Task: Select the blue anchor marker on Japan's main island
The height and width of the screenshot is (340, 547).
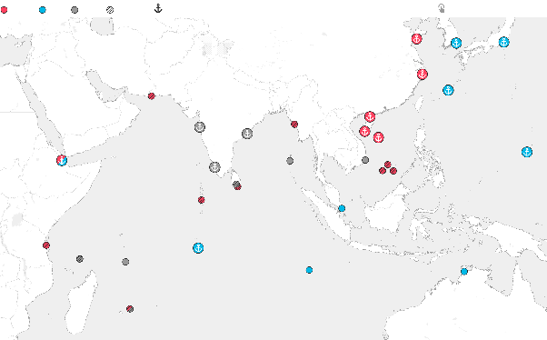Action: tap(503, 42)
